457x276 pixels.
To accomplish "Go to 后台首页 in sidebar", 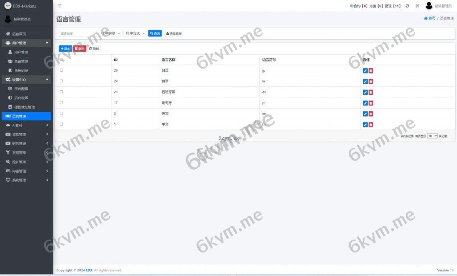I will coord(19,34).
